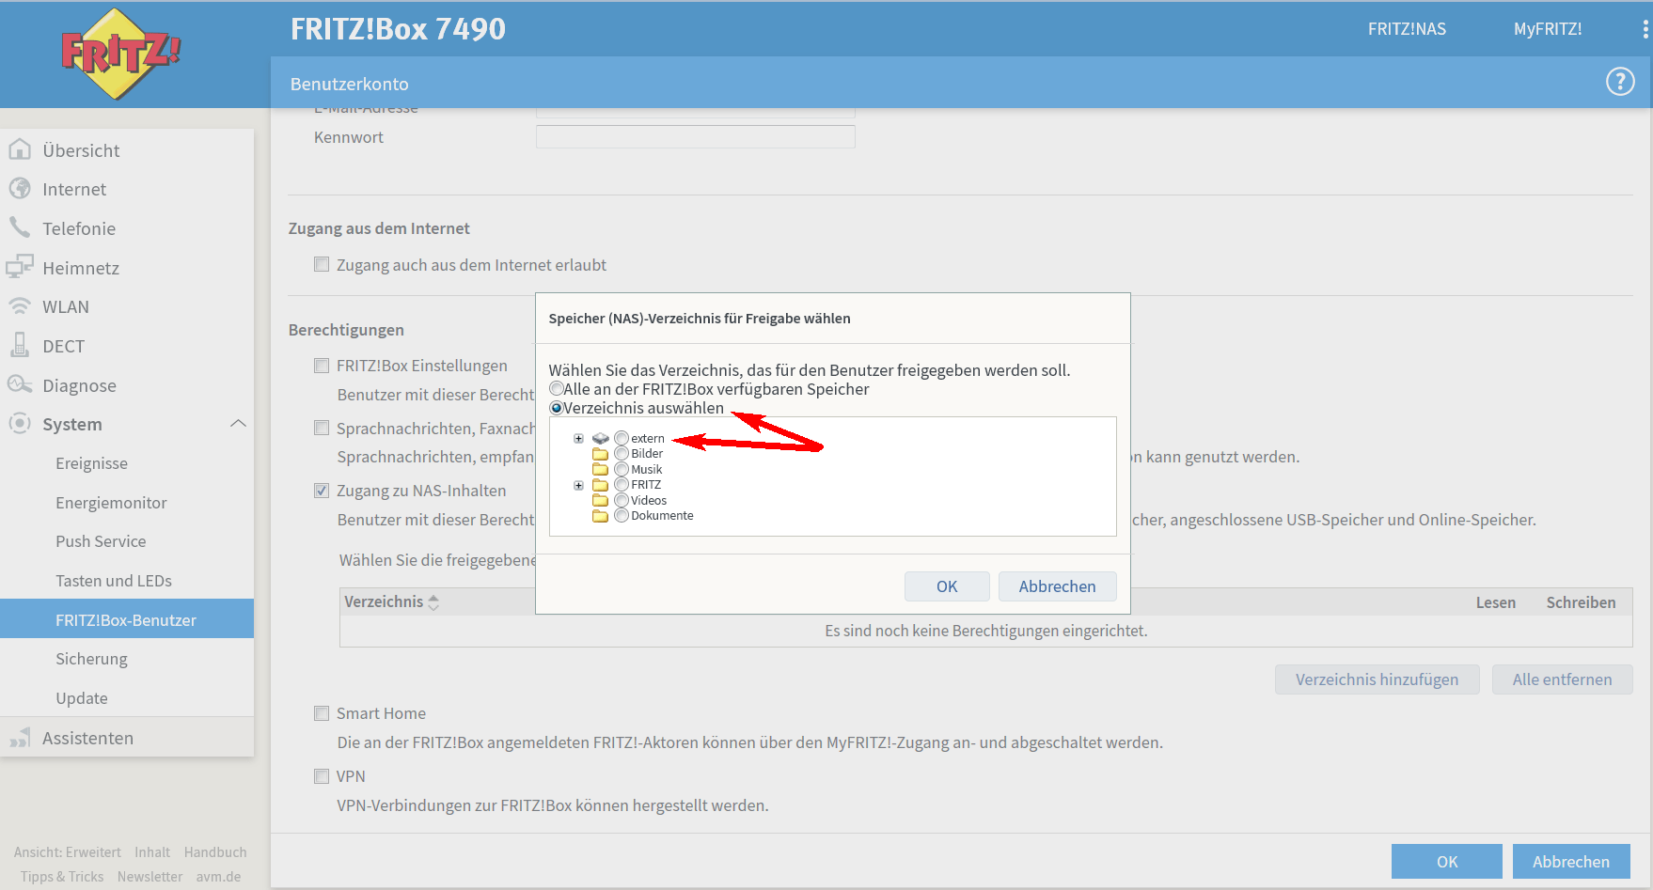This screenshot has height=890, width=1653.
Task: Click the Heimnetz network icon
Action: point(20,267)
